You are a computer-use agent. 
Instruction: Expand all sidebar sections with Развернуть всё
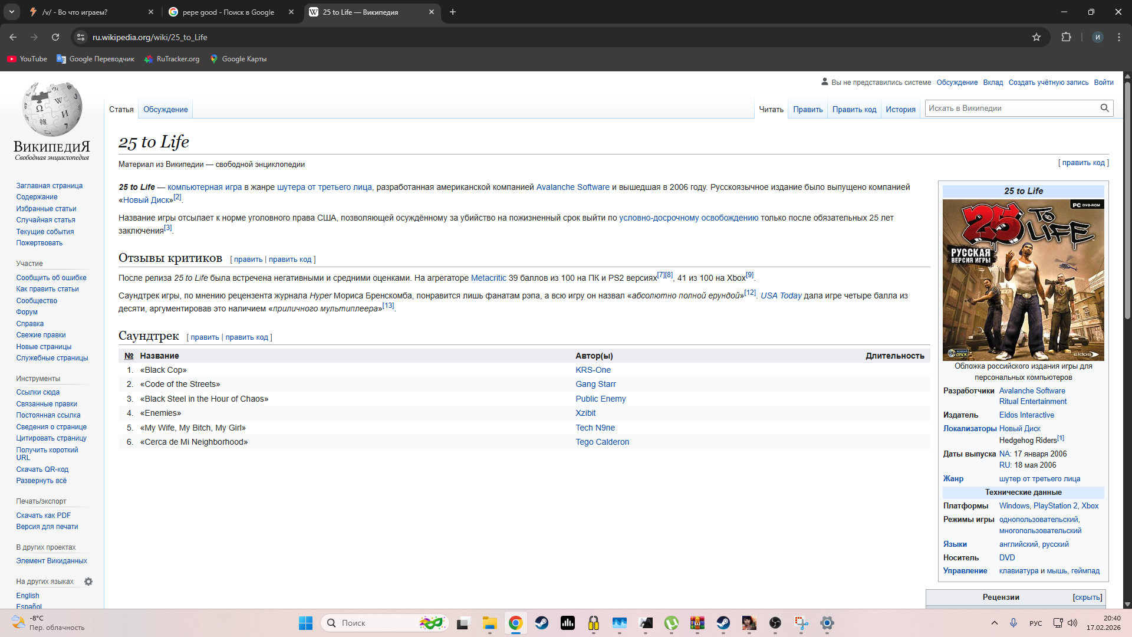41,481
